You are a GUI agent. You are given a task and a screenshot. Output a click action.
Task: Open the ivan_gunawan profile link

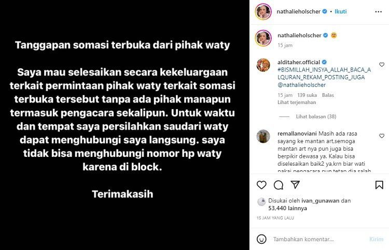[321, 201]
